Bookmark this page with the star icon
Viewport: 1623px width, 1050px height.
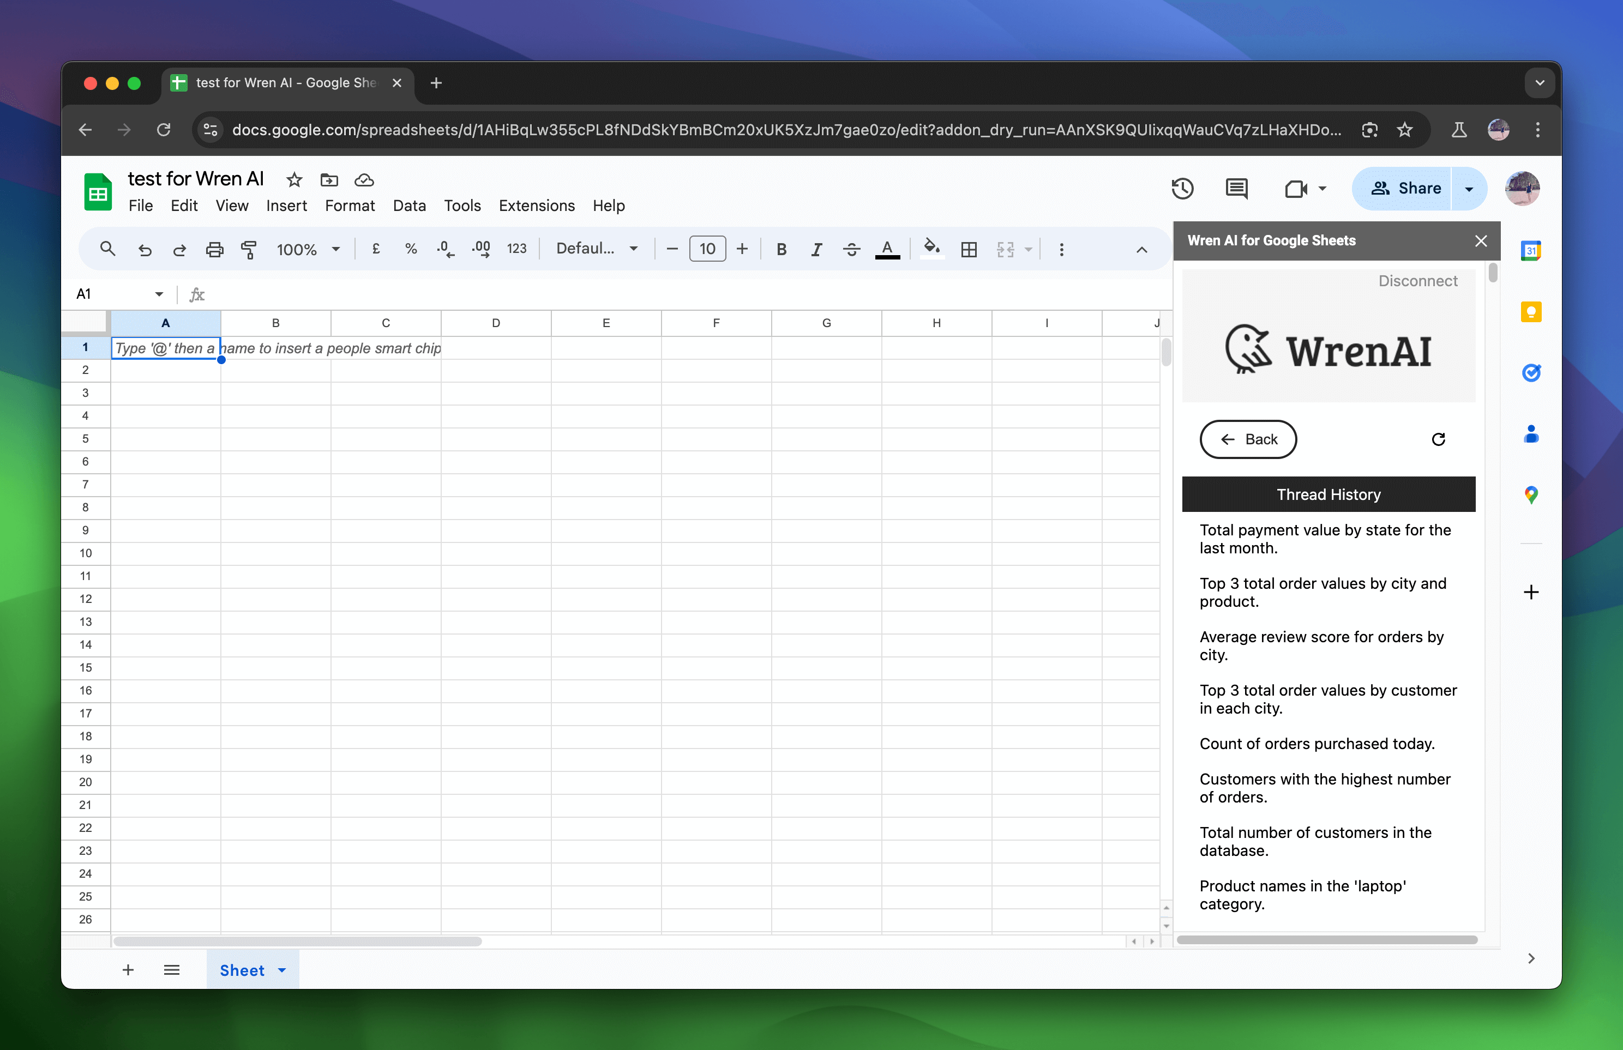coord(1405,130)
